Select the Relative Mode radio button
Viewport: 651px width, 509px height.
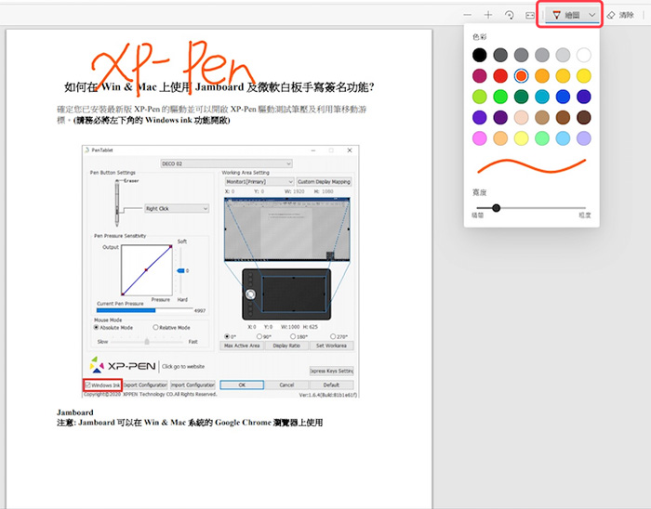(155, 328)
